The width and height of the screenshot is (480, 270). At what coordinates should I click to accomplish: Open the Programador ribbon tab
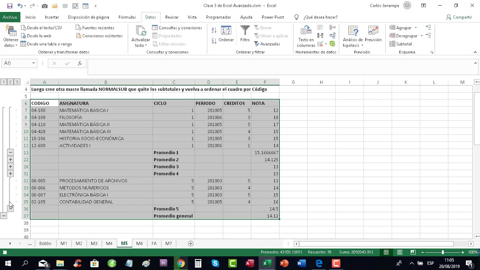point(219,17)
